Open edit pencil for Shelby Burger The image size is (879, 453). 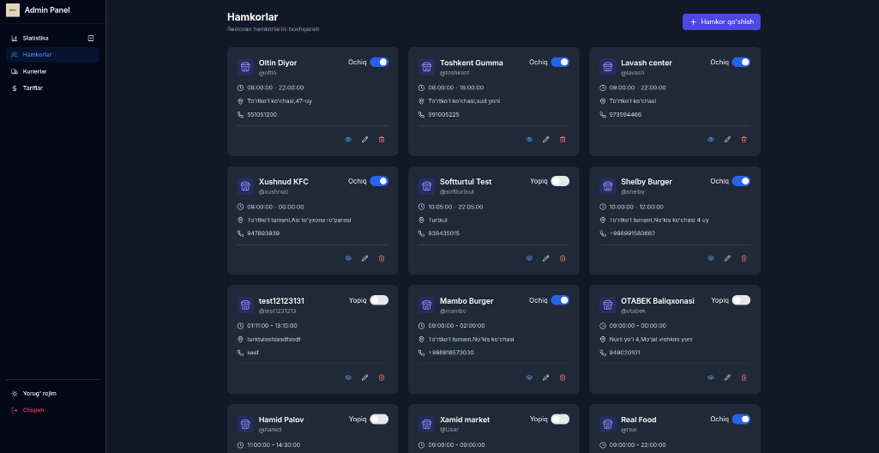pos(727,258)
